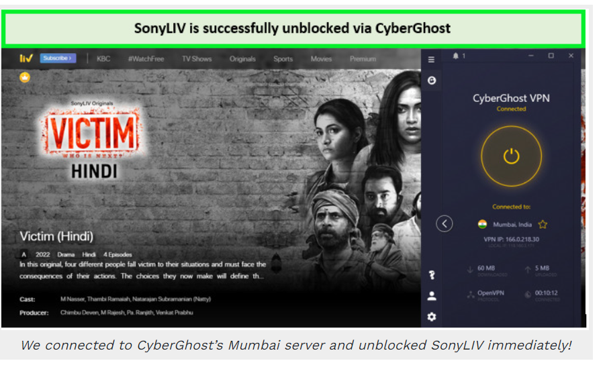609x365 pixels.
Task: Open the #WatchFree link
Action: (146, 59)
